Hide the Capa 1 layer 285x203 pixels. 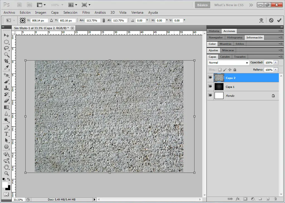pos(210,87)
